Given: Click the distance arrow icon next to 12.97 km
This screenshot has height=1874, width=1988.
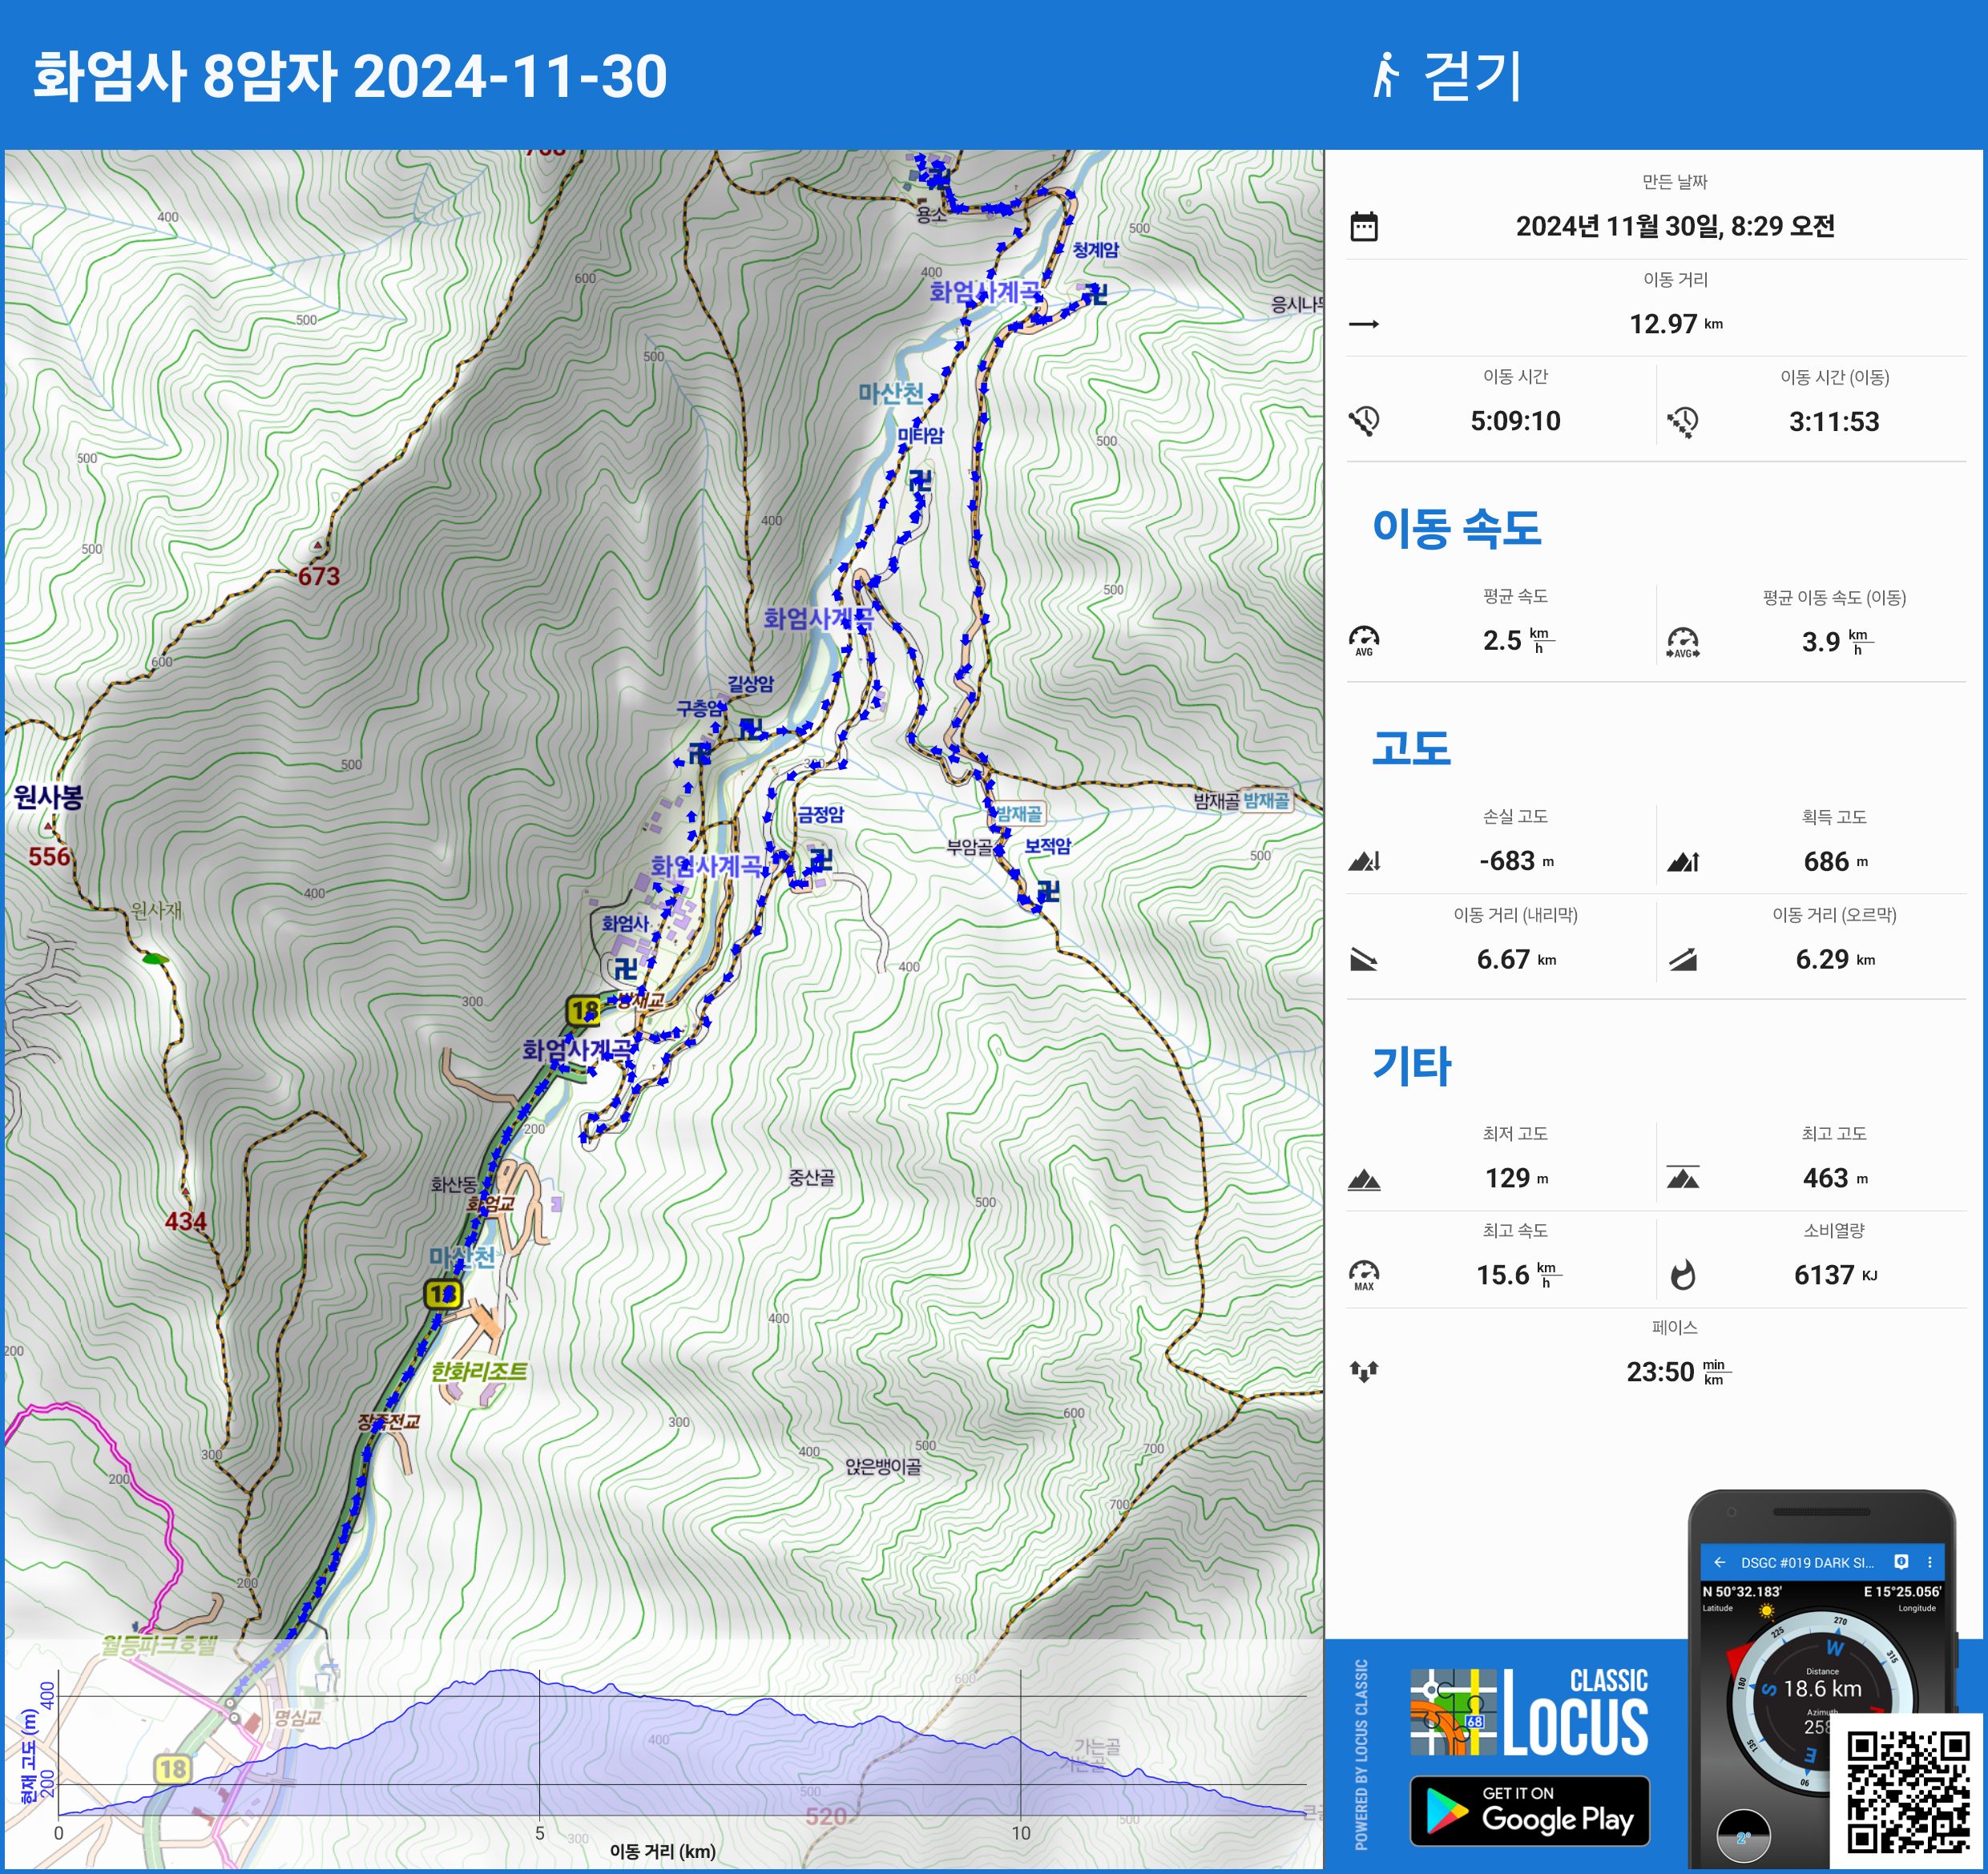Looking at the screenshot, I should (1364, 324).
